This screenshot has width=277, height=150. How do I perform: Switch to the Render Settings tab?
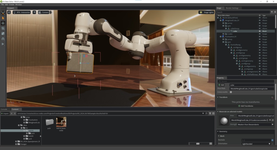232,8
